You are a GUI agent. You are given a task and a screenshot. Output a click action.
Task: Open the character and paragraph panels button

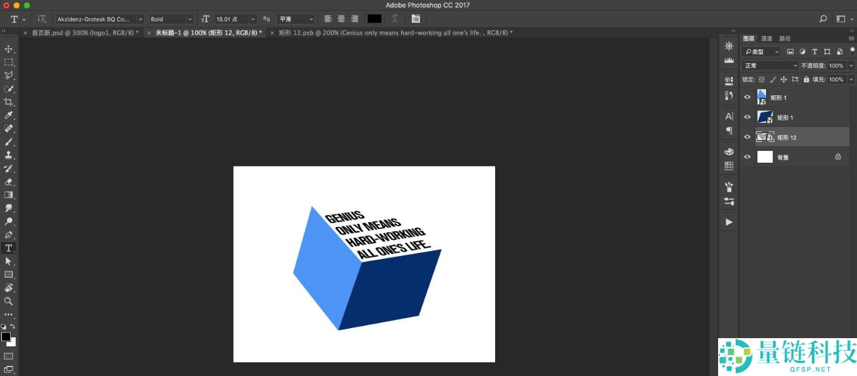click(x=415, y=20)
